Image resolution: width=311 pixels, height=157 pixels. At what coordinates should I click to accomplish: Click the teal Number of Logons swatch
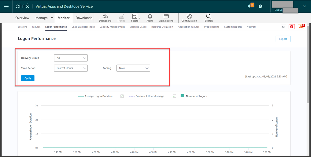(182, 96)
